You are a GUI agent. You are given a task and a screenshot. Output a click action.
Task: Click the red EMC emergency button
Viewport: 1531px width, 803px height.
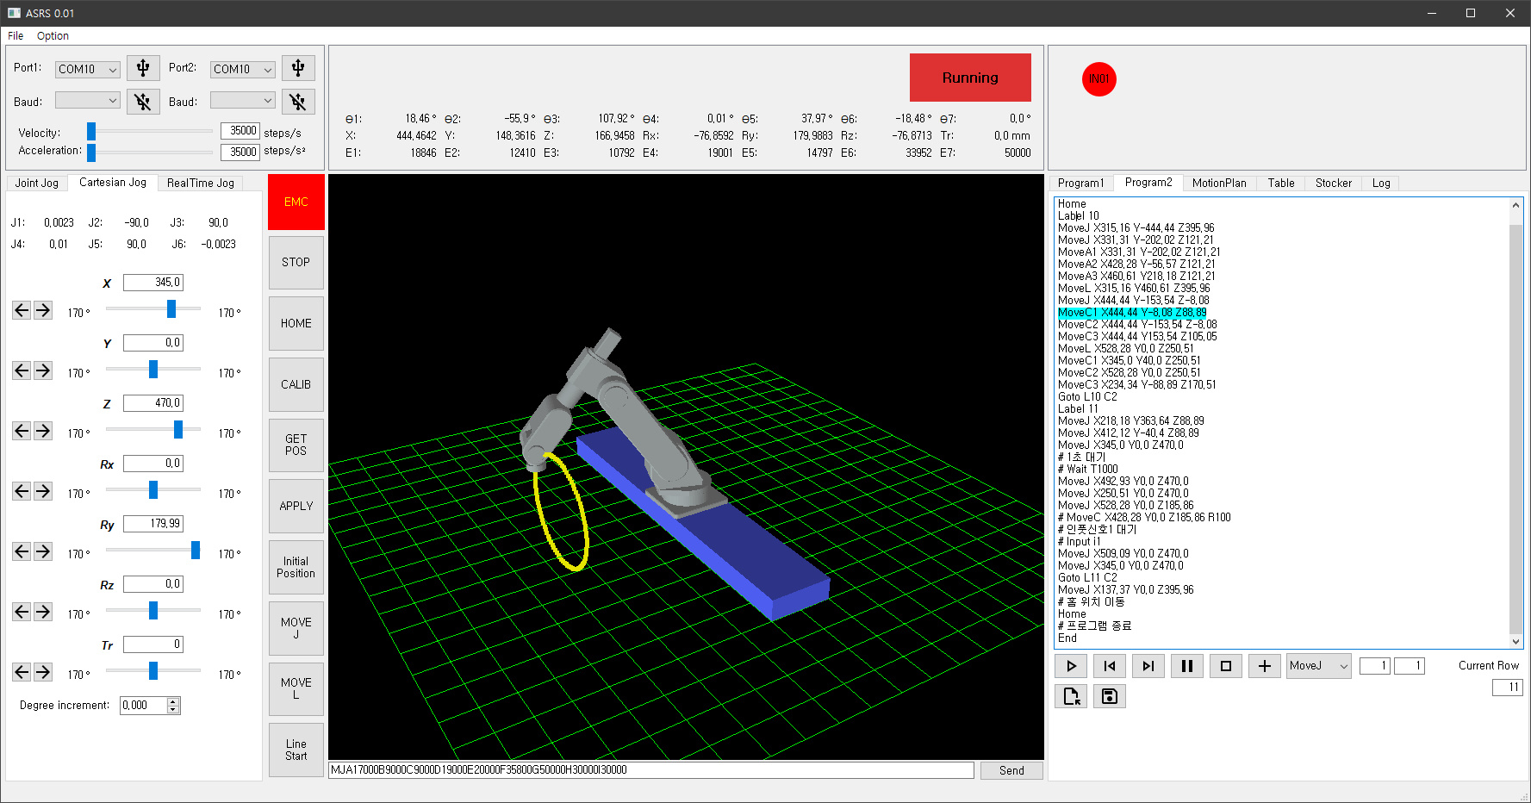pyautogui.click(x=296, y=202)
